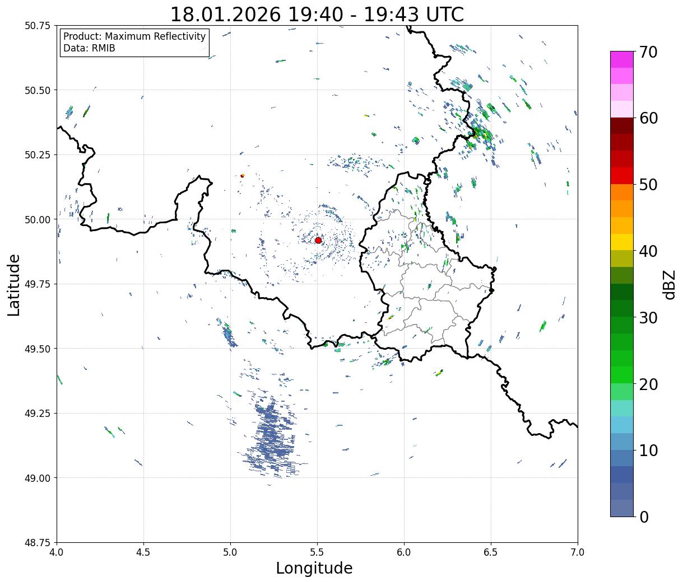Click the colorbar tick label "0"

pos(644,517)
